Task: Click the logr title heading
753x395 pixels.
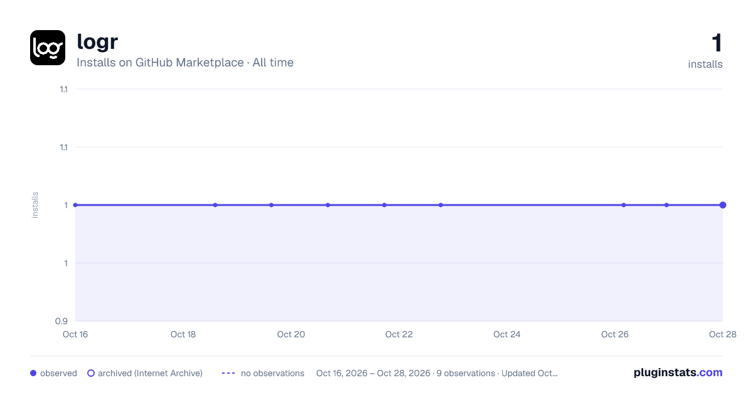Action: (x=97, y=41)
